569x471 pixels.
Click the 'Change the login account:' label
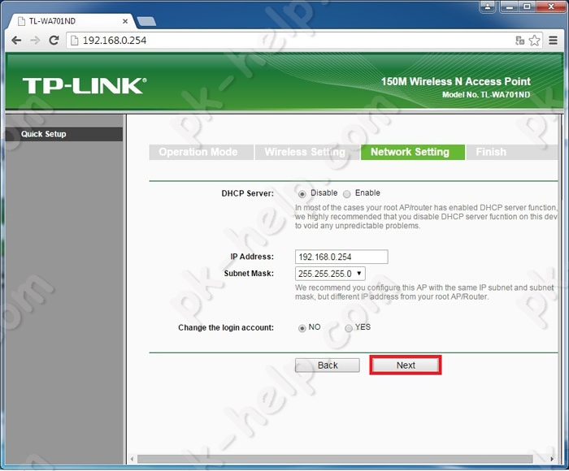click(x=226, y=328)
